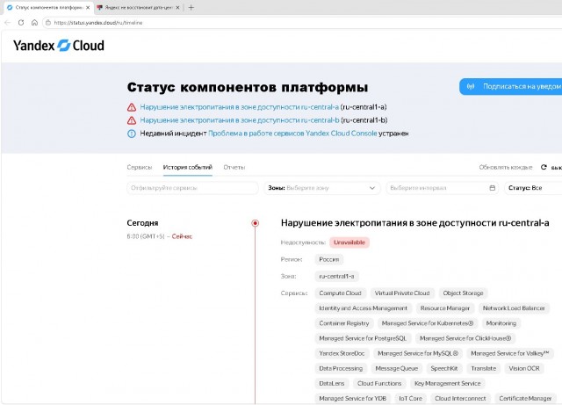Click Yandex StoreDoc service tag
This screenshot has height=405, width=562.
coord(342,353)
